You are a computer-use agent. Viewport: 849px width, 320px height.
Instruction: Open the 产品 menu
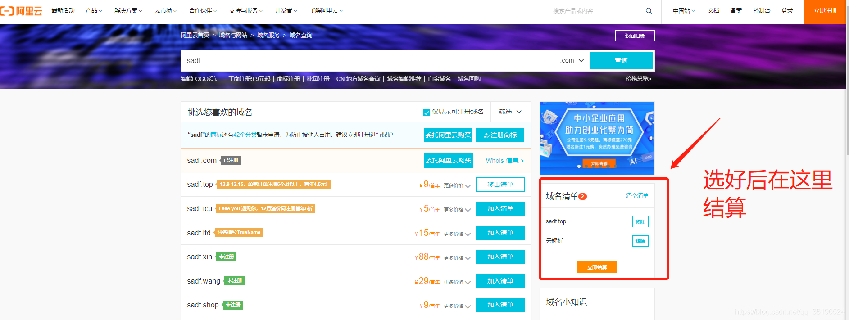pos(94,10)
